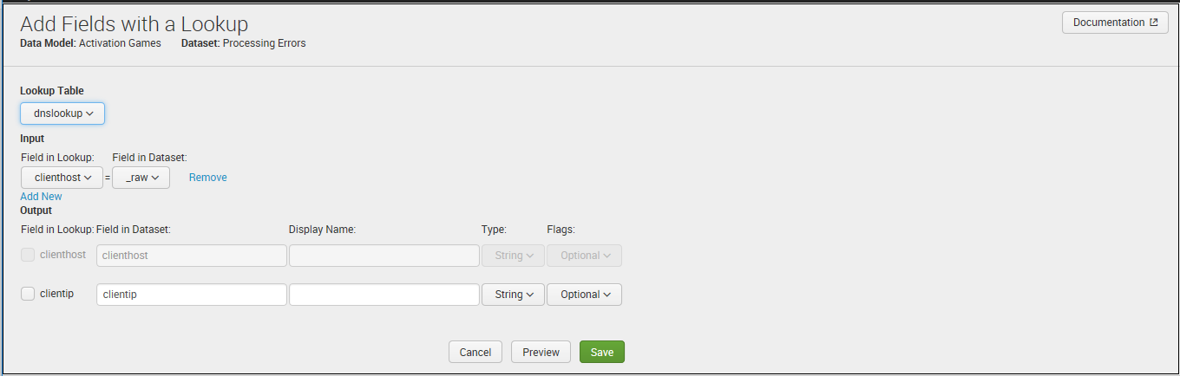Remove the input field mapping
This screenshot has height=376, width=1180.
click(208, 178)
